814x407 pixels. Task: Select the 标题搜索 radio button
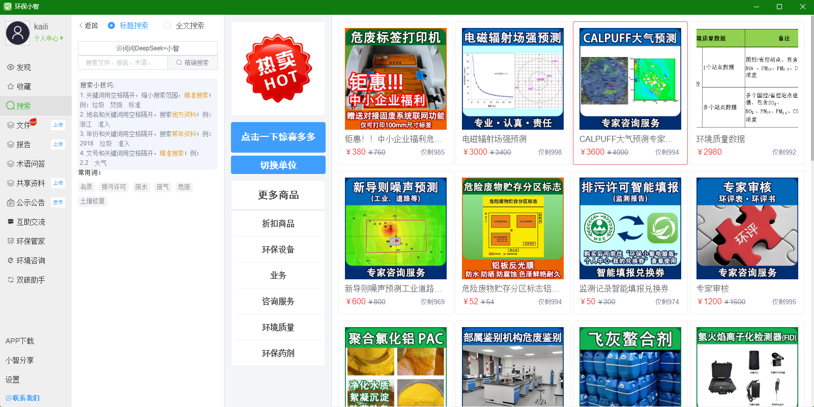tap(111, 25)
